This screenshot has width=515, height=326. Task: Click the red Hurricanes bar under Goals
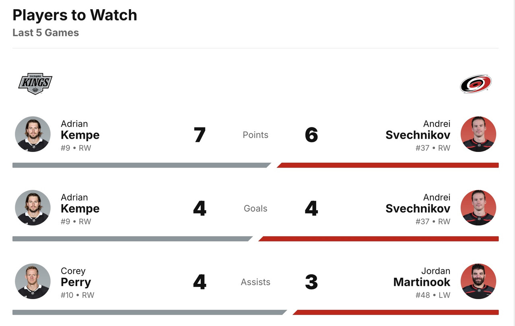(x=378, y=239)
